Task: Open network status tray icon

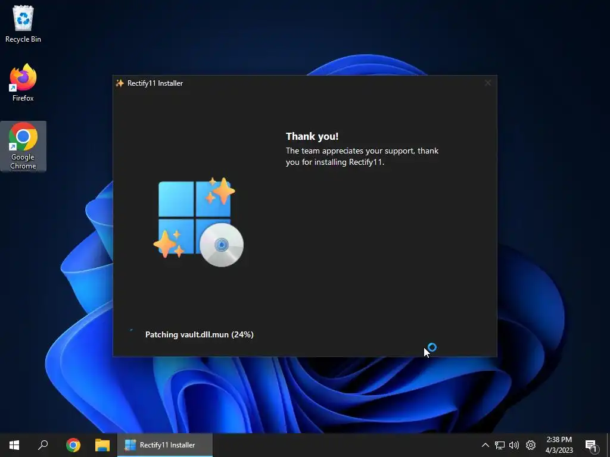Action: [x=500, y=445]
